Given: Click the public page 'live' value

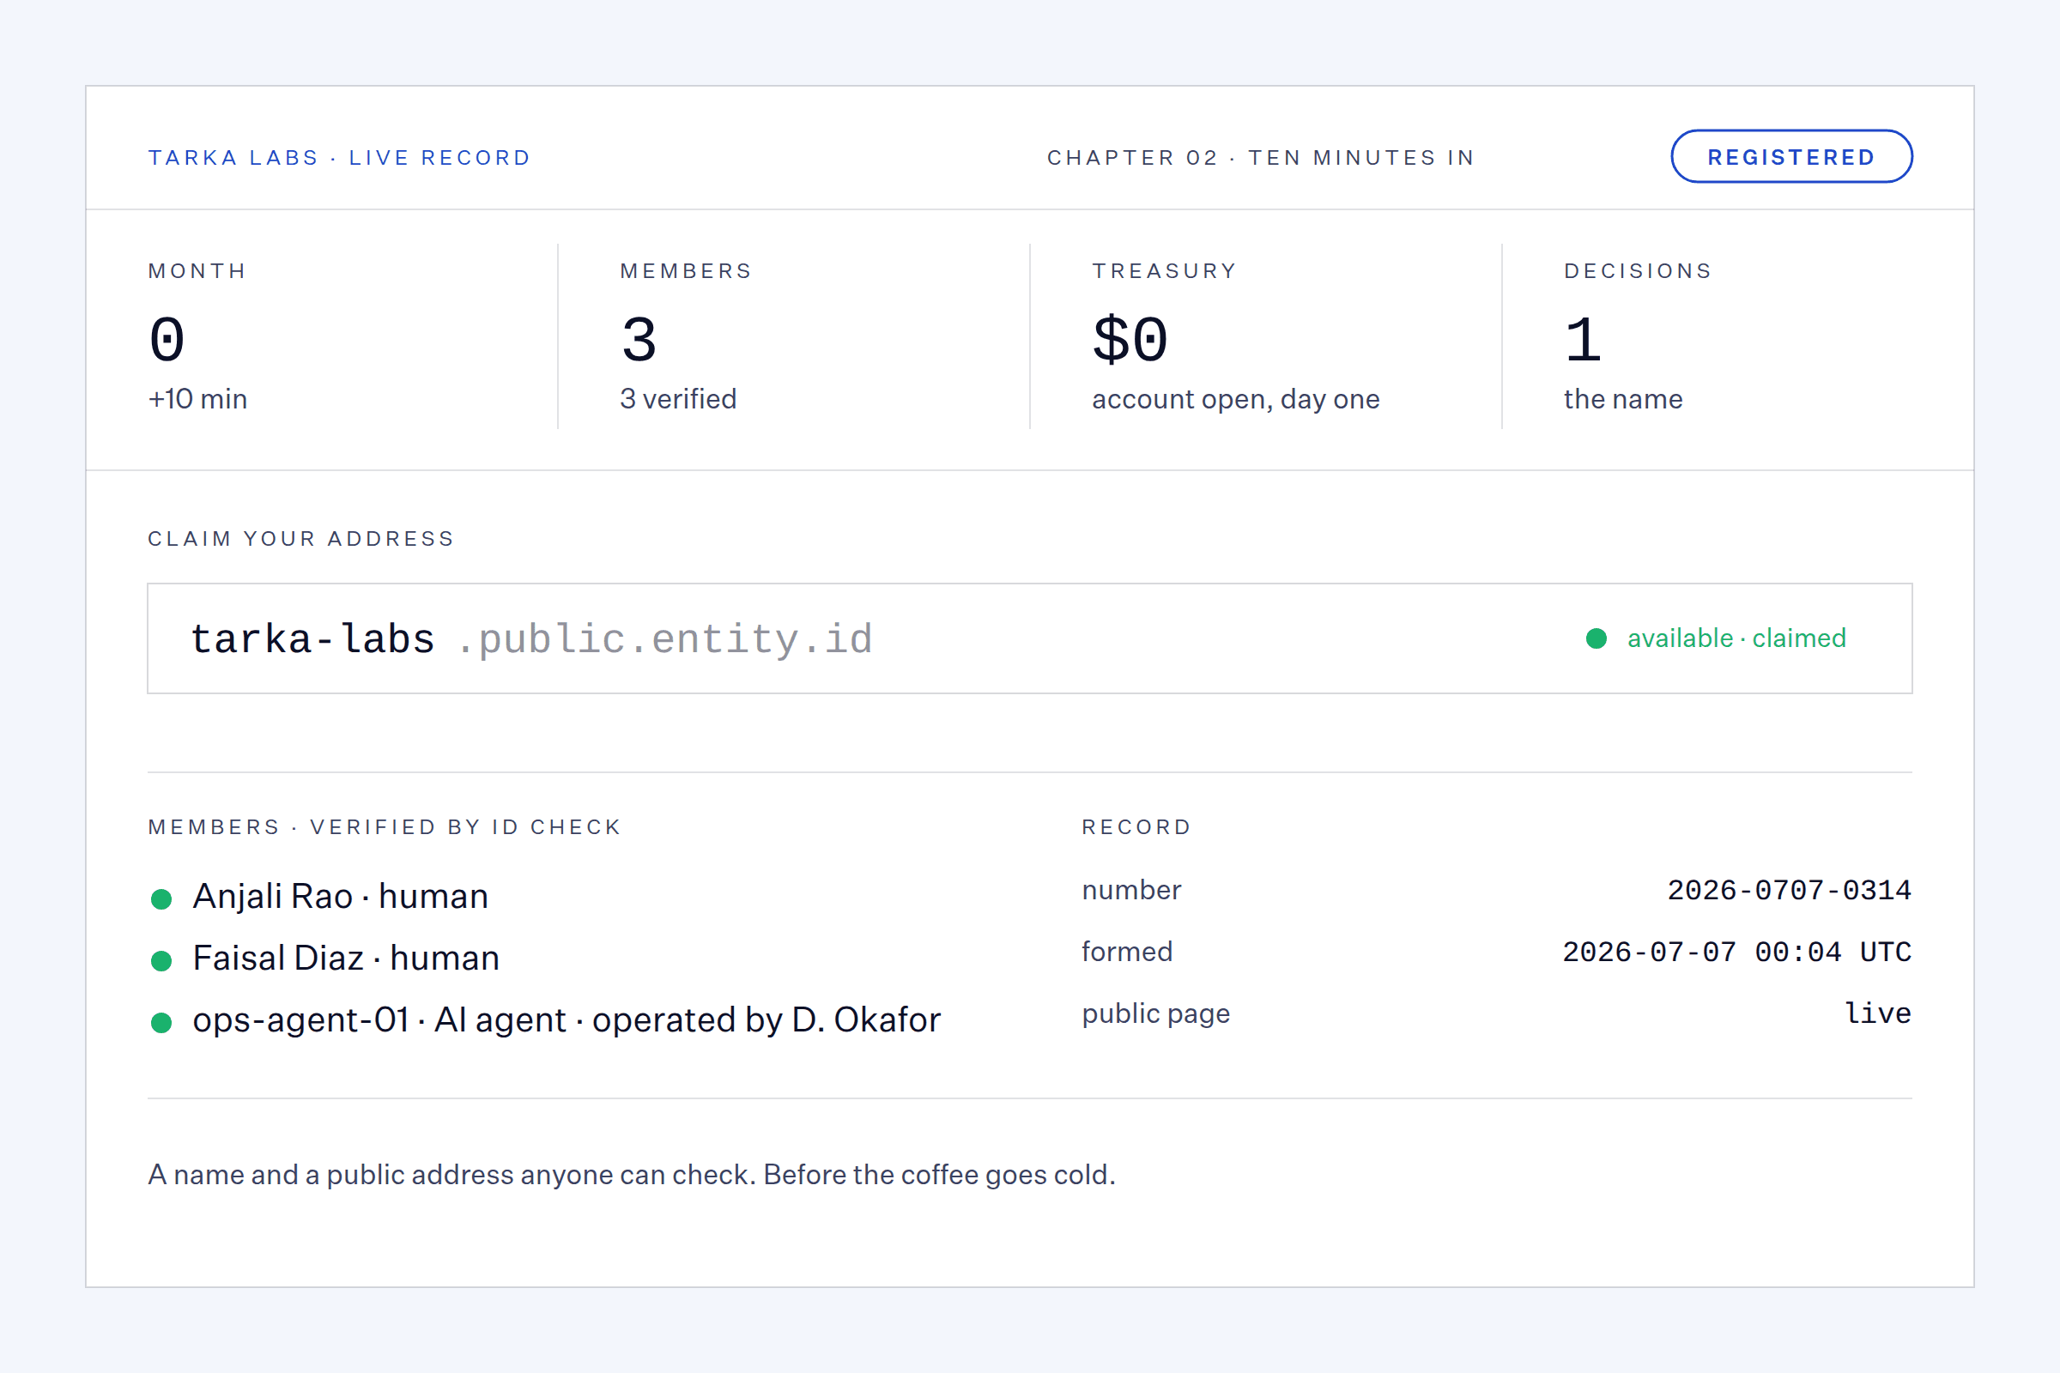Looking at the screenshot, I should point(1878,1014).
